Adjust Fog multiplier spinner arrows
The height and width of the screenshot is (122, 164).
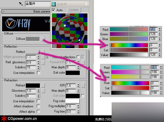(x=78, y=106)
